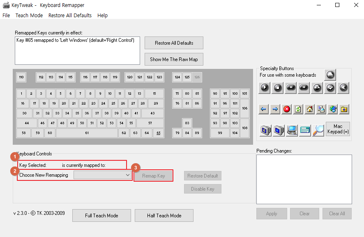Click the Restore All Defaults button
364x237 pixels.
tap(174, 43)
